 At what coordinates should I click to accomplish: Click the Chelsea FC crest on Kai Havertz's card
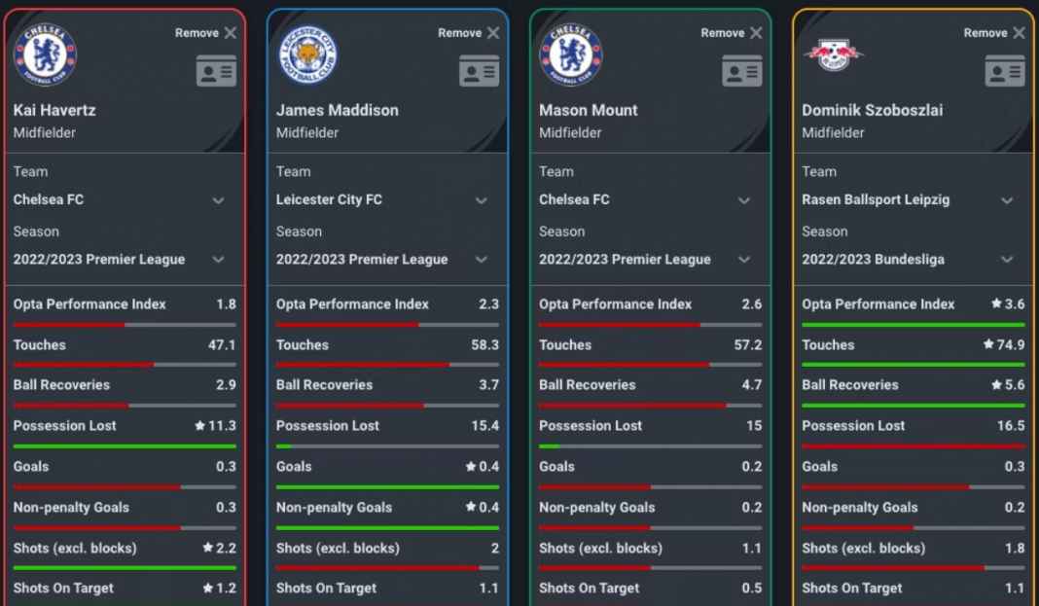45,54
